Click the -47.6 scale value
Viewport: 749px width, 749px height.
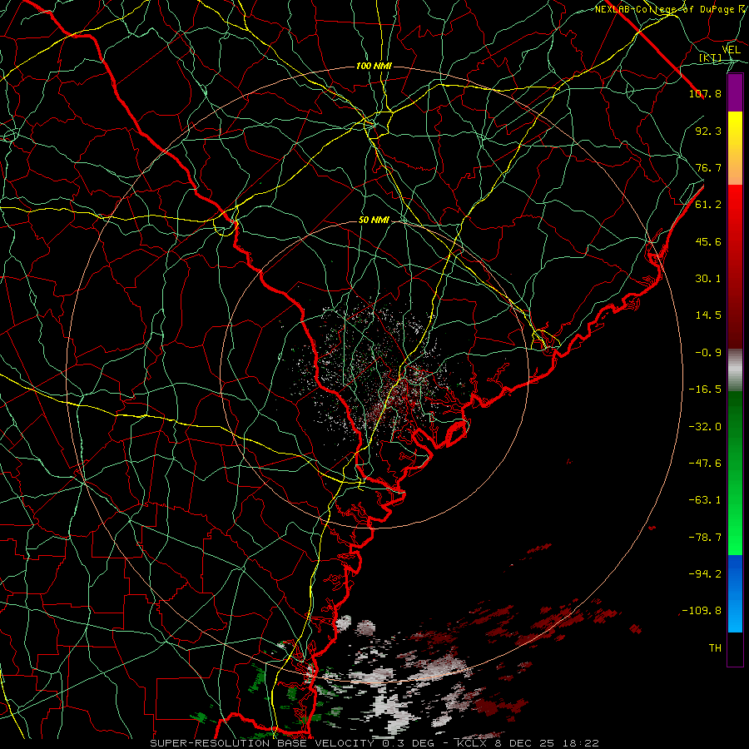(x=705, y=464)
